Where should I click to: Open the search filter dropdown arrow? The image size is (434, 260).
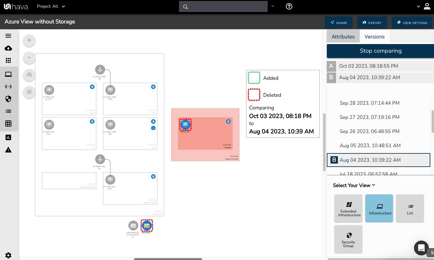(273, 6)
